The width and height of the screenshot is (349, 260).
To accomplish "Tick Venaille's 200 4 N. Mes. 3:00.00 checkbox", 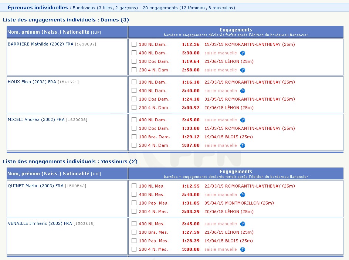I will [134, 249].
